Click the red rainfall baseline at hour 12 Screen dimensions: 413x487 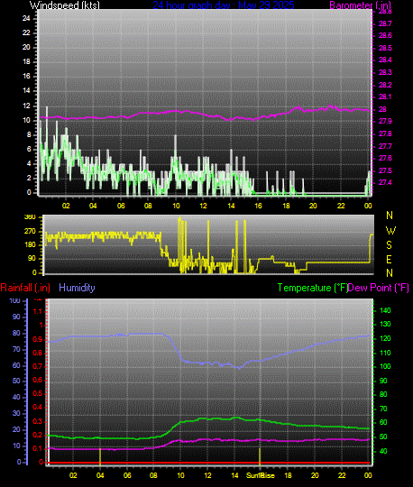pyautogui.click(x=207, y=463)
